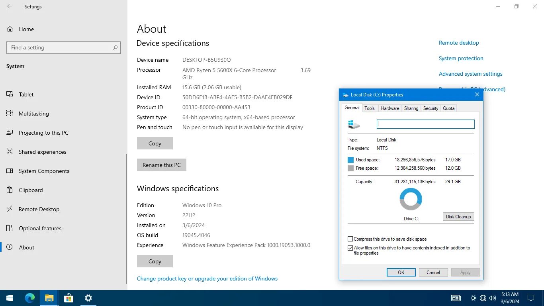The image size is (544, 306).
Task: Click OS build value 19045.4046
Action: pos(196,235)
